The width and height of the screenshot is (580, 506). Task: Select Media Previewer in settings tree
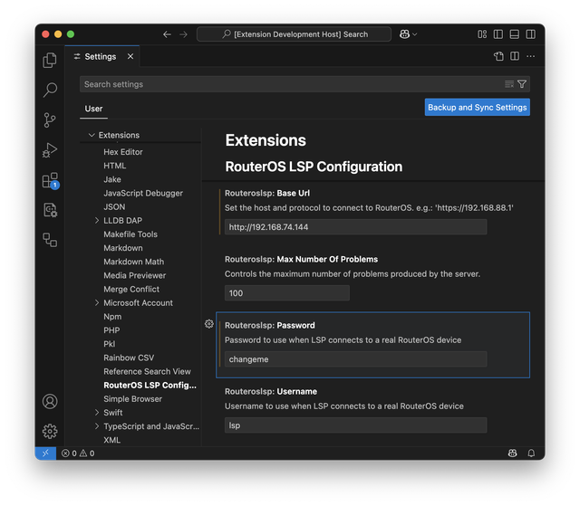[x=135, y=275]
